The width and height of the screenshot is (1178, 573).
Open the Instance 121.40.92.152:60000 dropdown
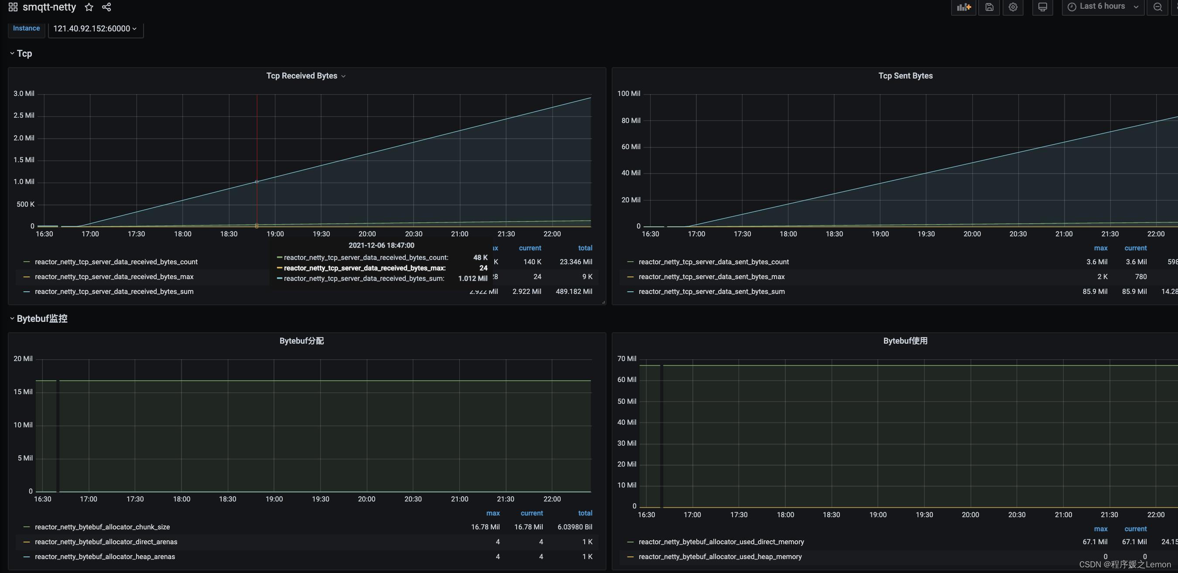95,28
